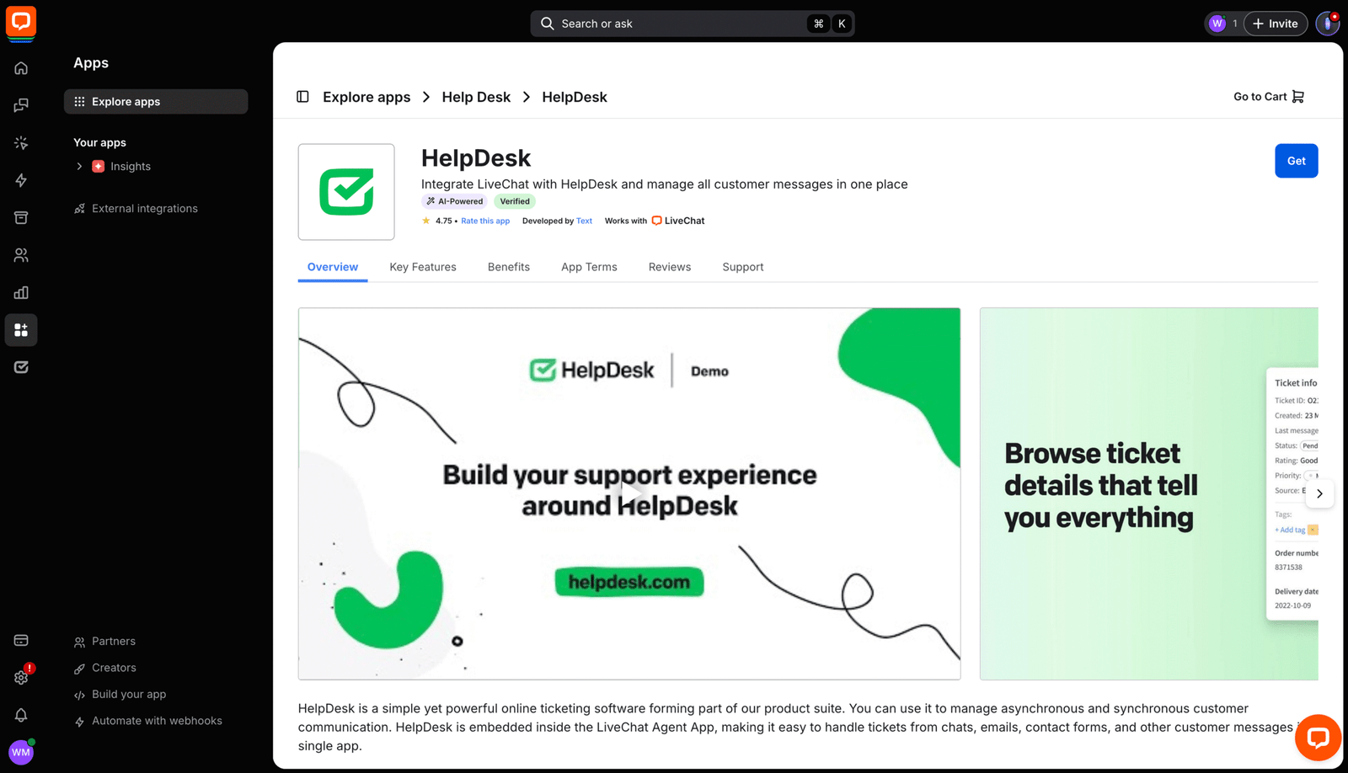Open the Billing card icon

(21, 641)
